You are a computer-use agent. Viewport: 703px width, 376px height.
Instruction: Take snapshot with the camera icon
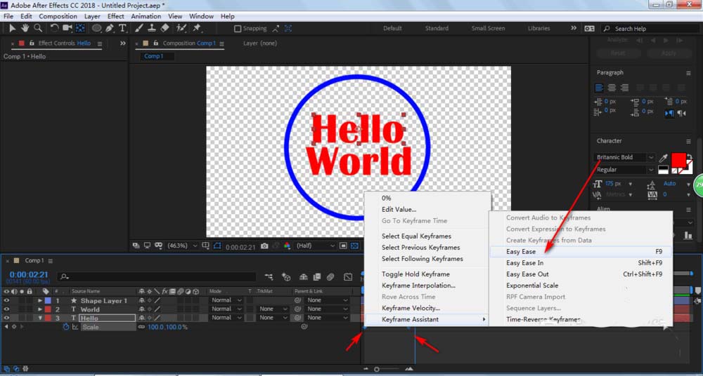coord(264,246)
